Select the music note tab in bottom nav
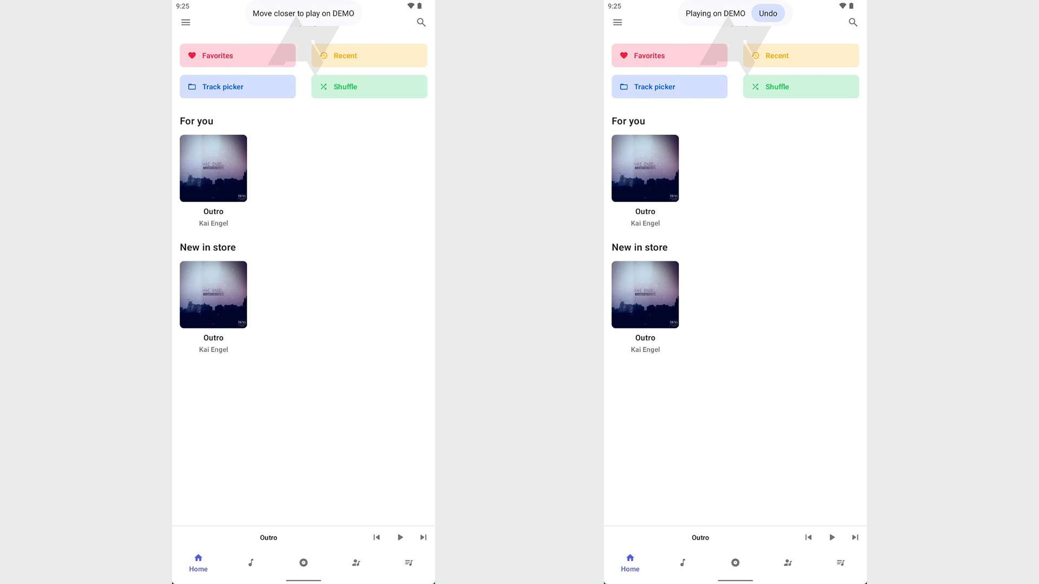 [251, 562]
